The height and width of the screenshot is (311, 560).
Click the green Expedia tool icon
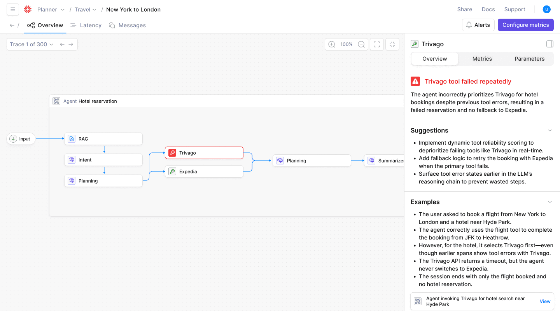[x=172, y=171]
